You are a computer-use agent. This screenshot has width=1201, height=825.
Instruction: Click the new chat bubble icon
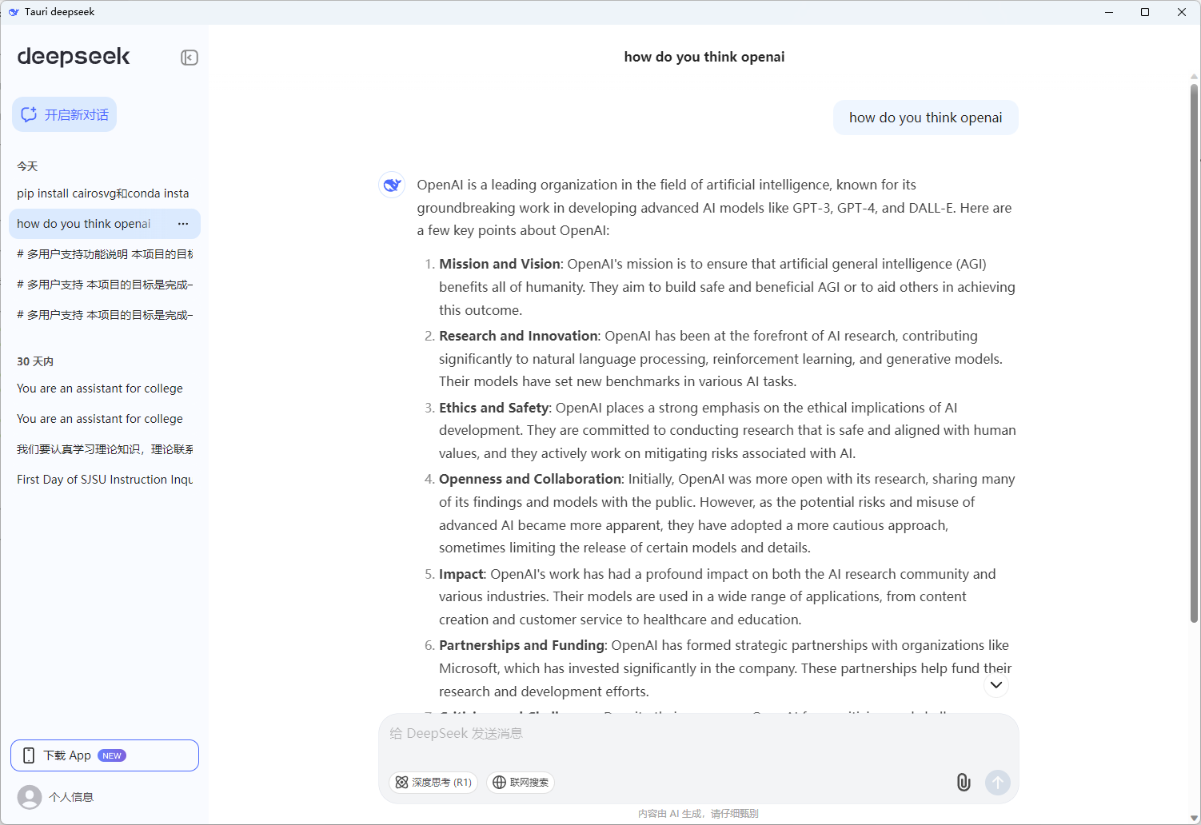[x=30, y=114]
